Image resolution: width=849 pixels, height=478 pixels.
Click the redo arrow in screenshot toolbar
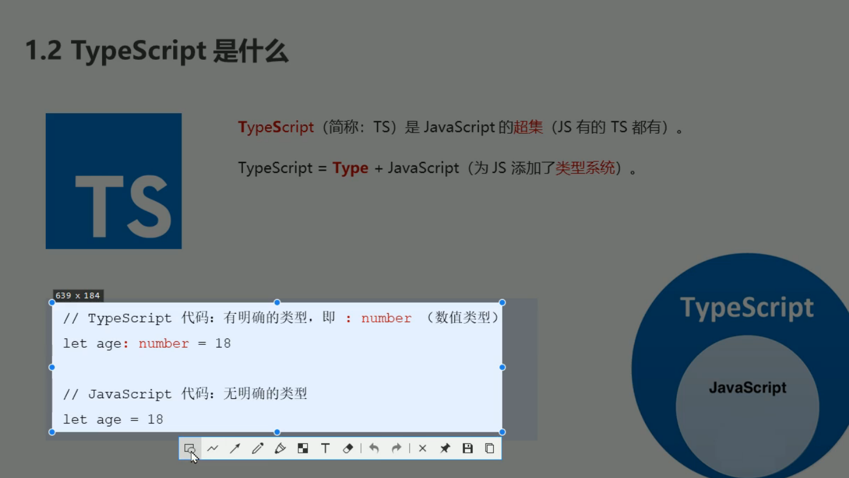396,449
